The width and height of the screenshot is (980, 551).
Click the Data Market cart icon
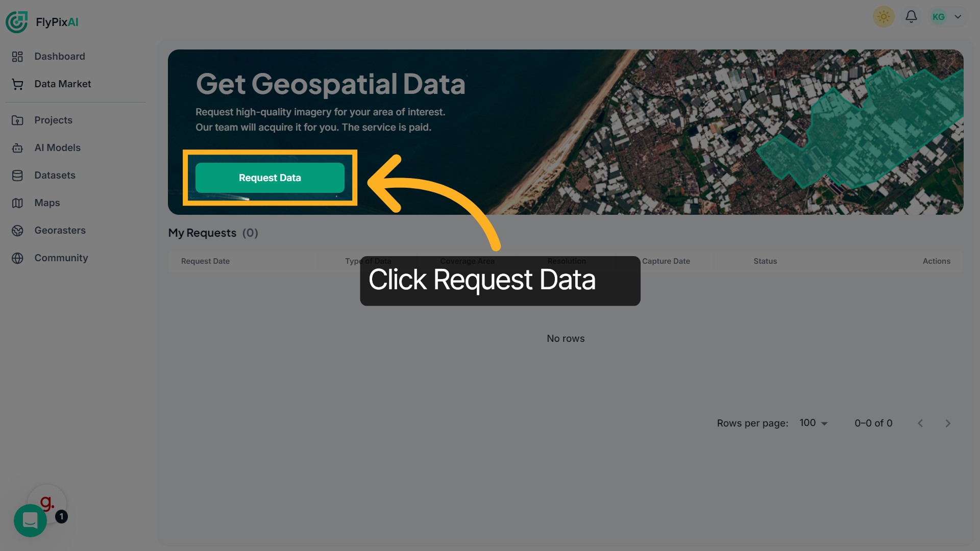coord(17,84)
